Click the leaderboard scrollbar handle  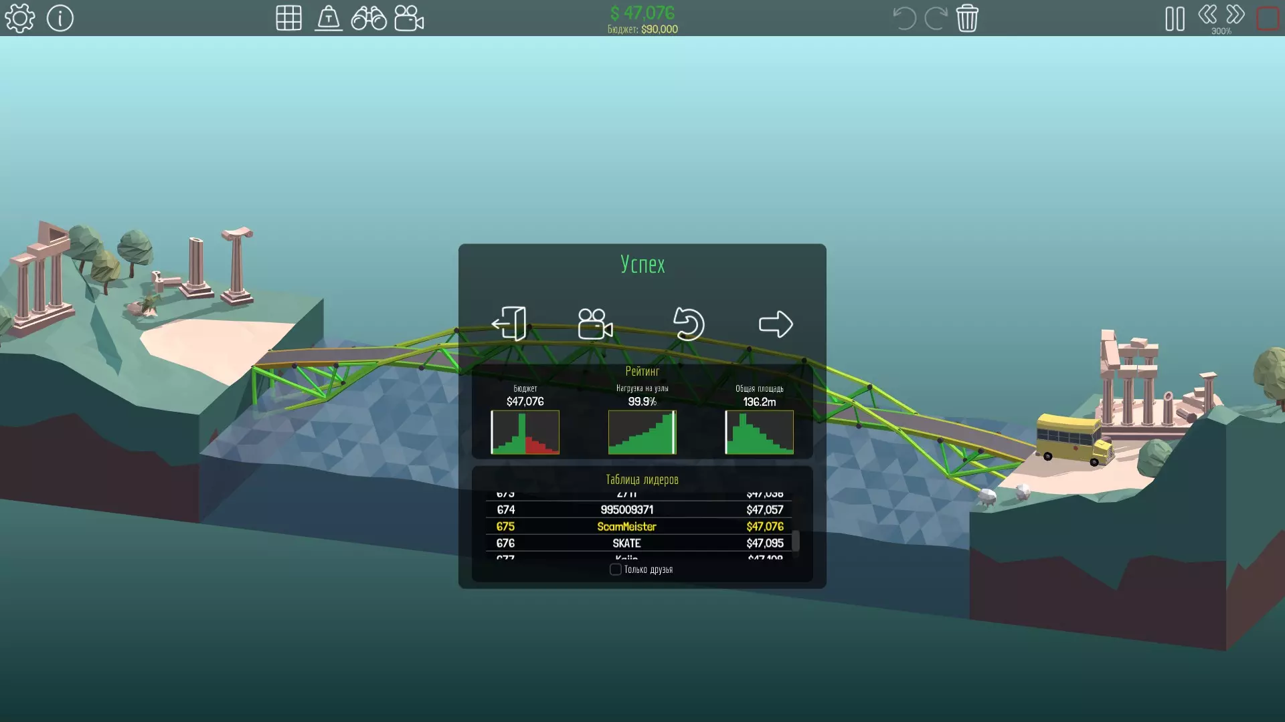pyautogui.click(x=796, y=540)
